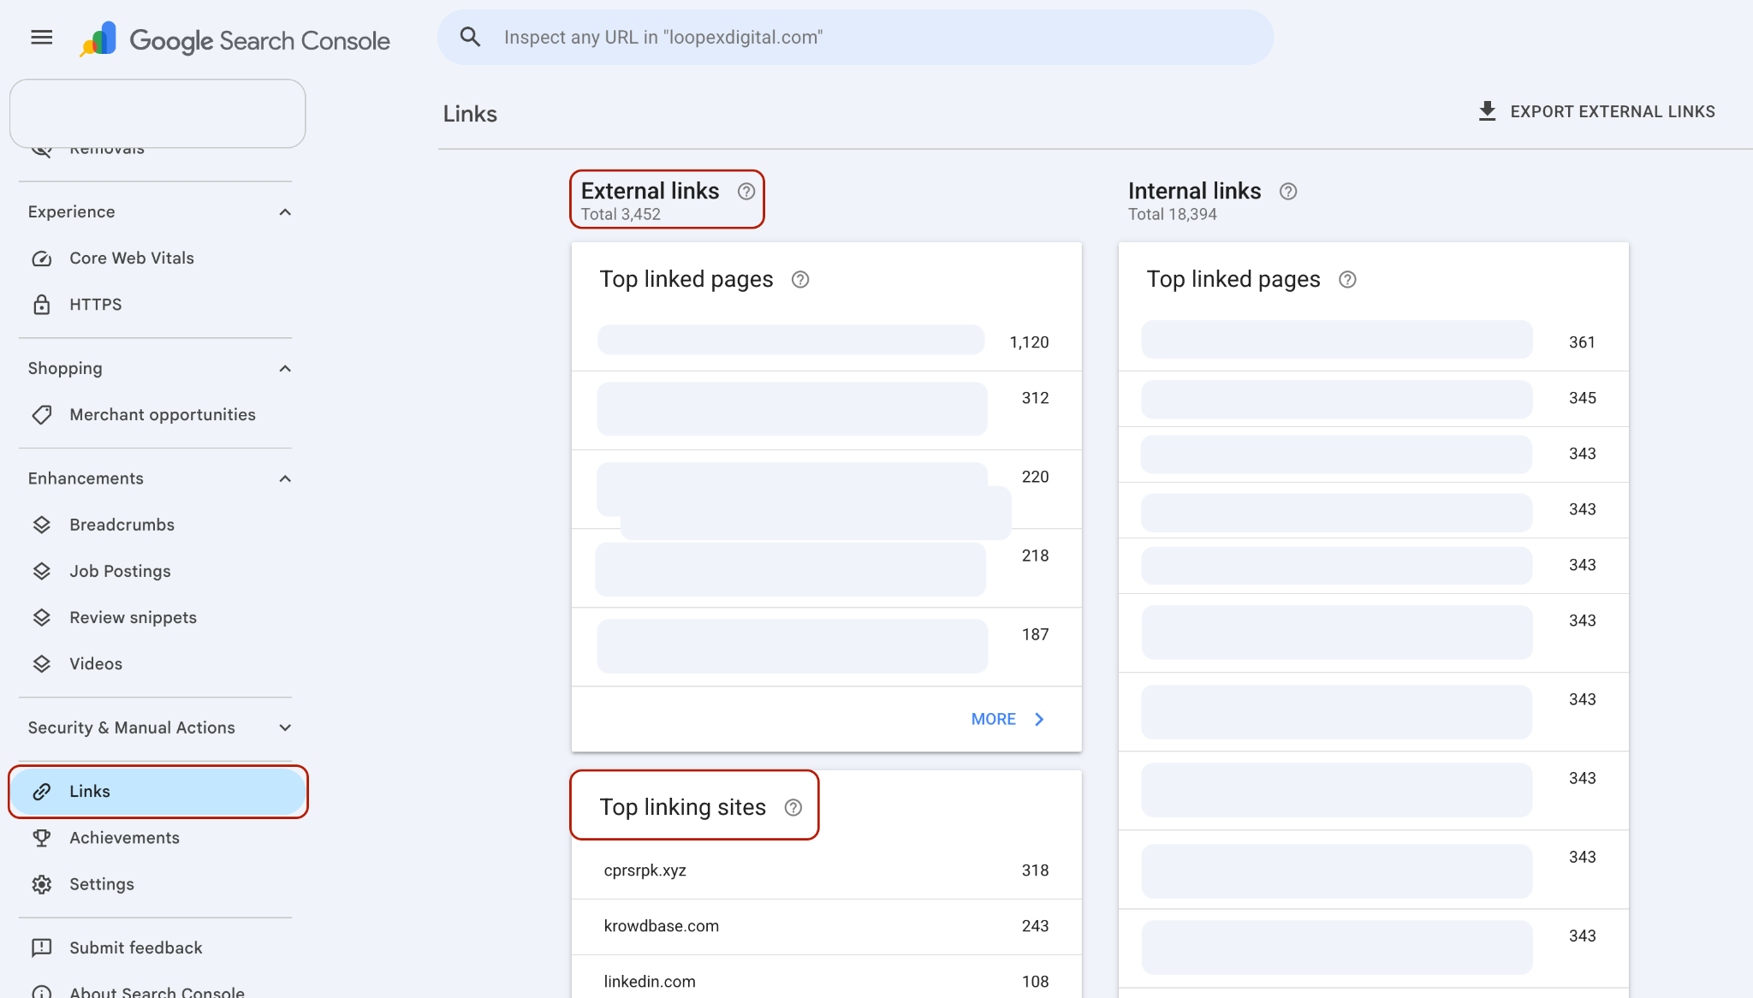Open the property selector dropdown box
The height and width of the screenshot is (998, 1753).
point(157,114)
